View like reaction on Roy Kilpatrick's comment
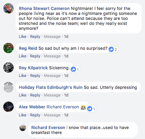The image size is (145, 139). 75,69
